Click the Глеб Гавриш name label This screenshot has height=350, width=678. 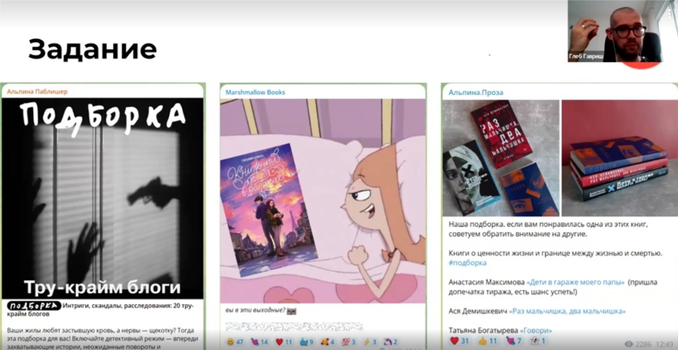click(x=585, y=57)
